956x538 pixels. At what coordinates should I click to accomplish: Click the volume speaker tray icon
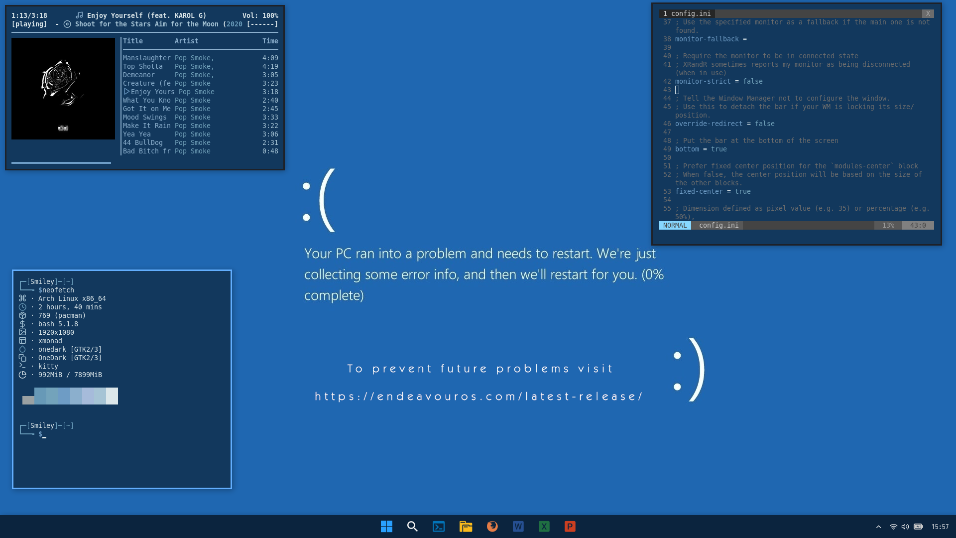[x=905, y=527]
